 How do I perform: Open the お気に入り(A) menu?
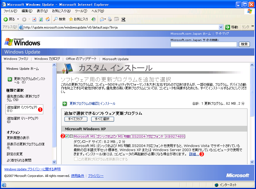coord(61,11)
